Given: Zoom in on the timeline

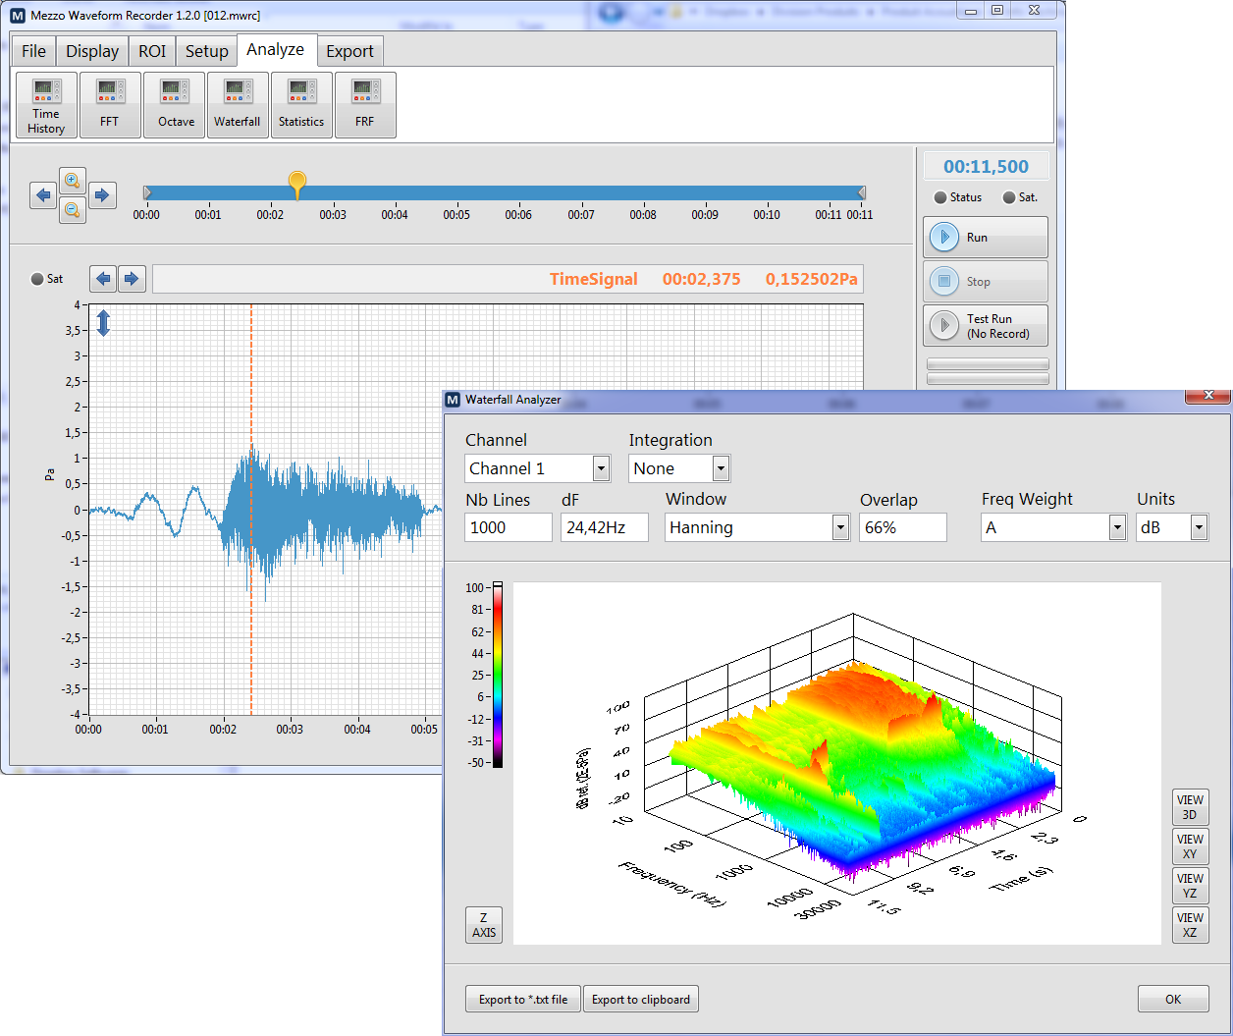Looking at the screenshot, I should (x=72, y=181).
